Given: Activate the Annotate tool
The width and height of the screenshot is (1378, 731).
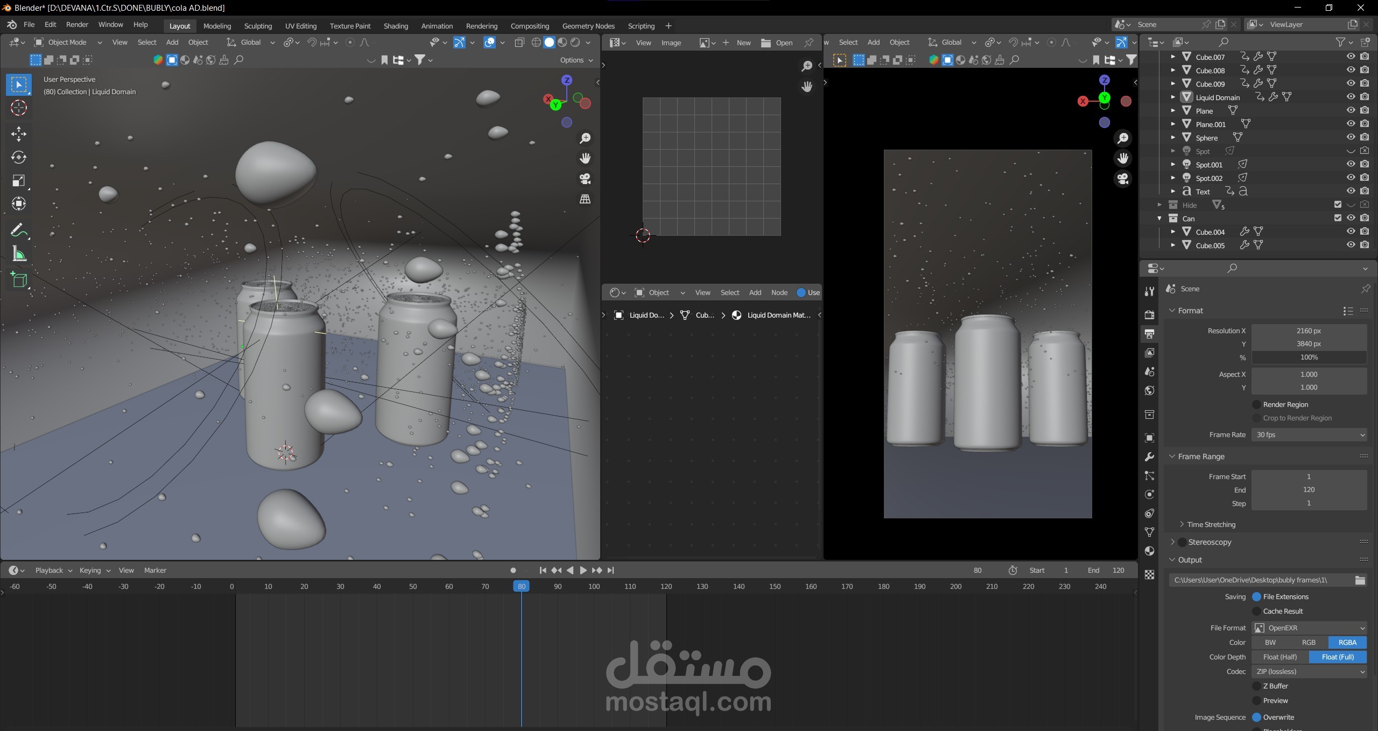Looking at the screenshot, I should point(19,231).
